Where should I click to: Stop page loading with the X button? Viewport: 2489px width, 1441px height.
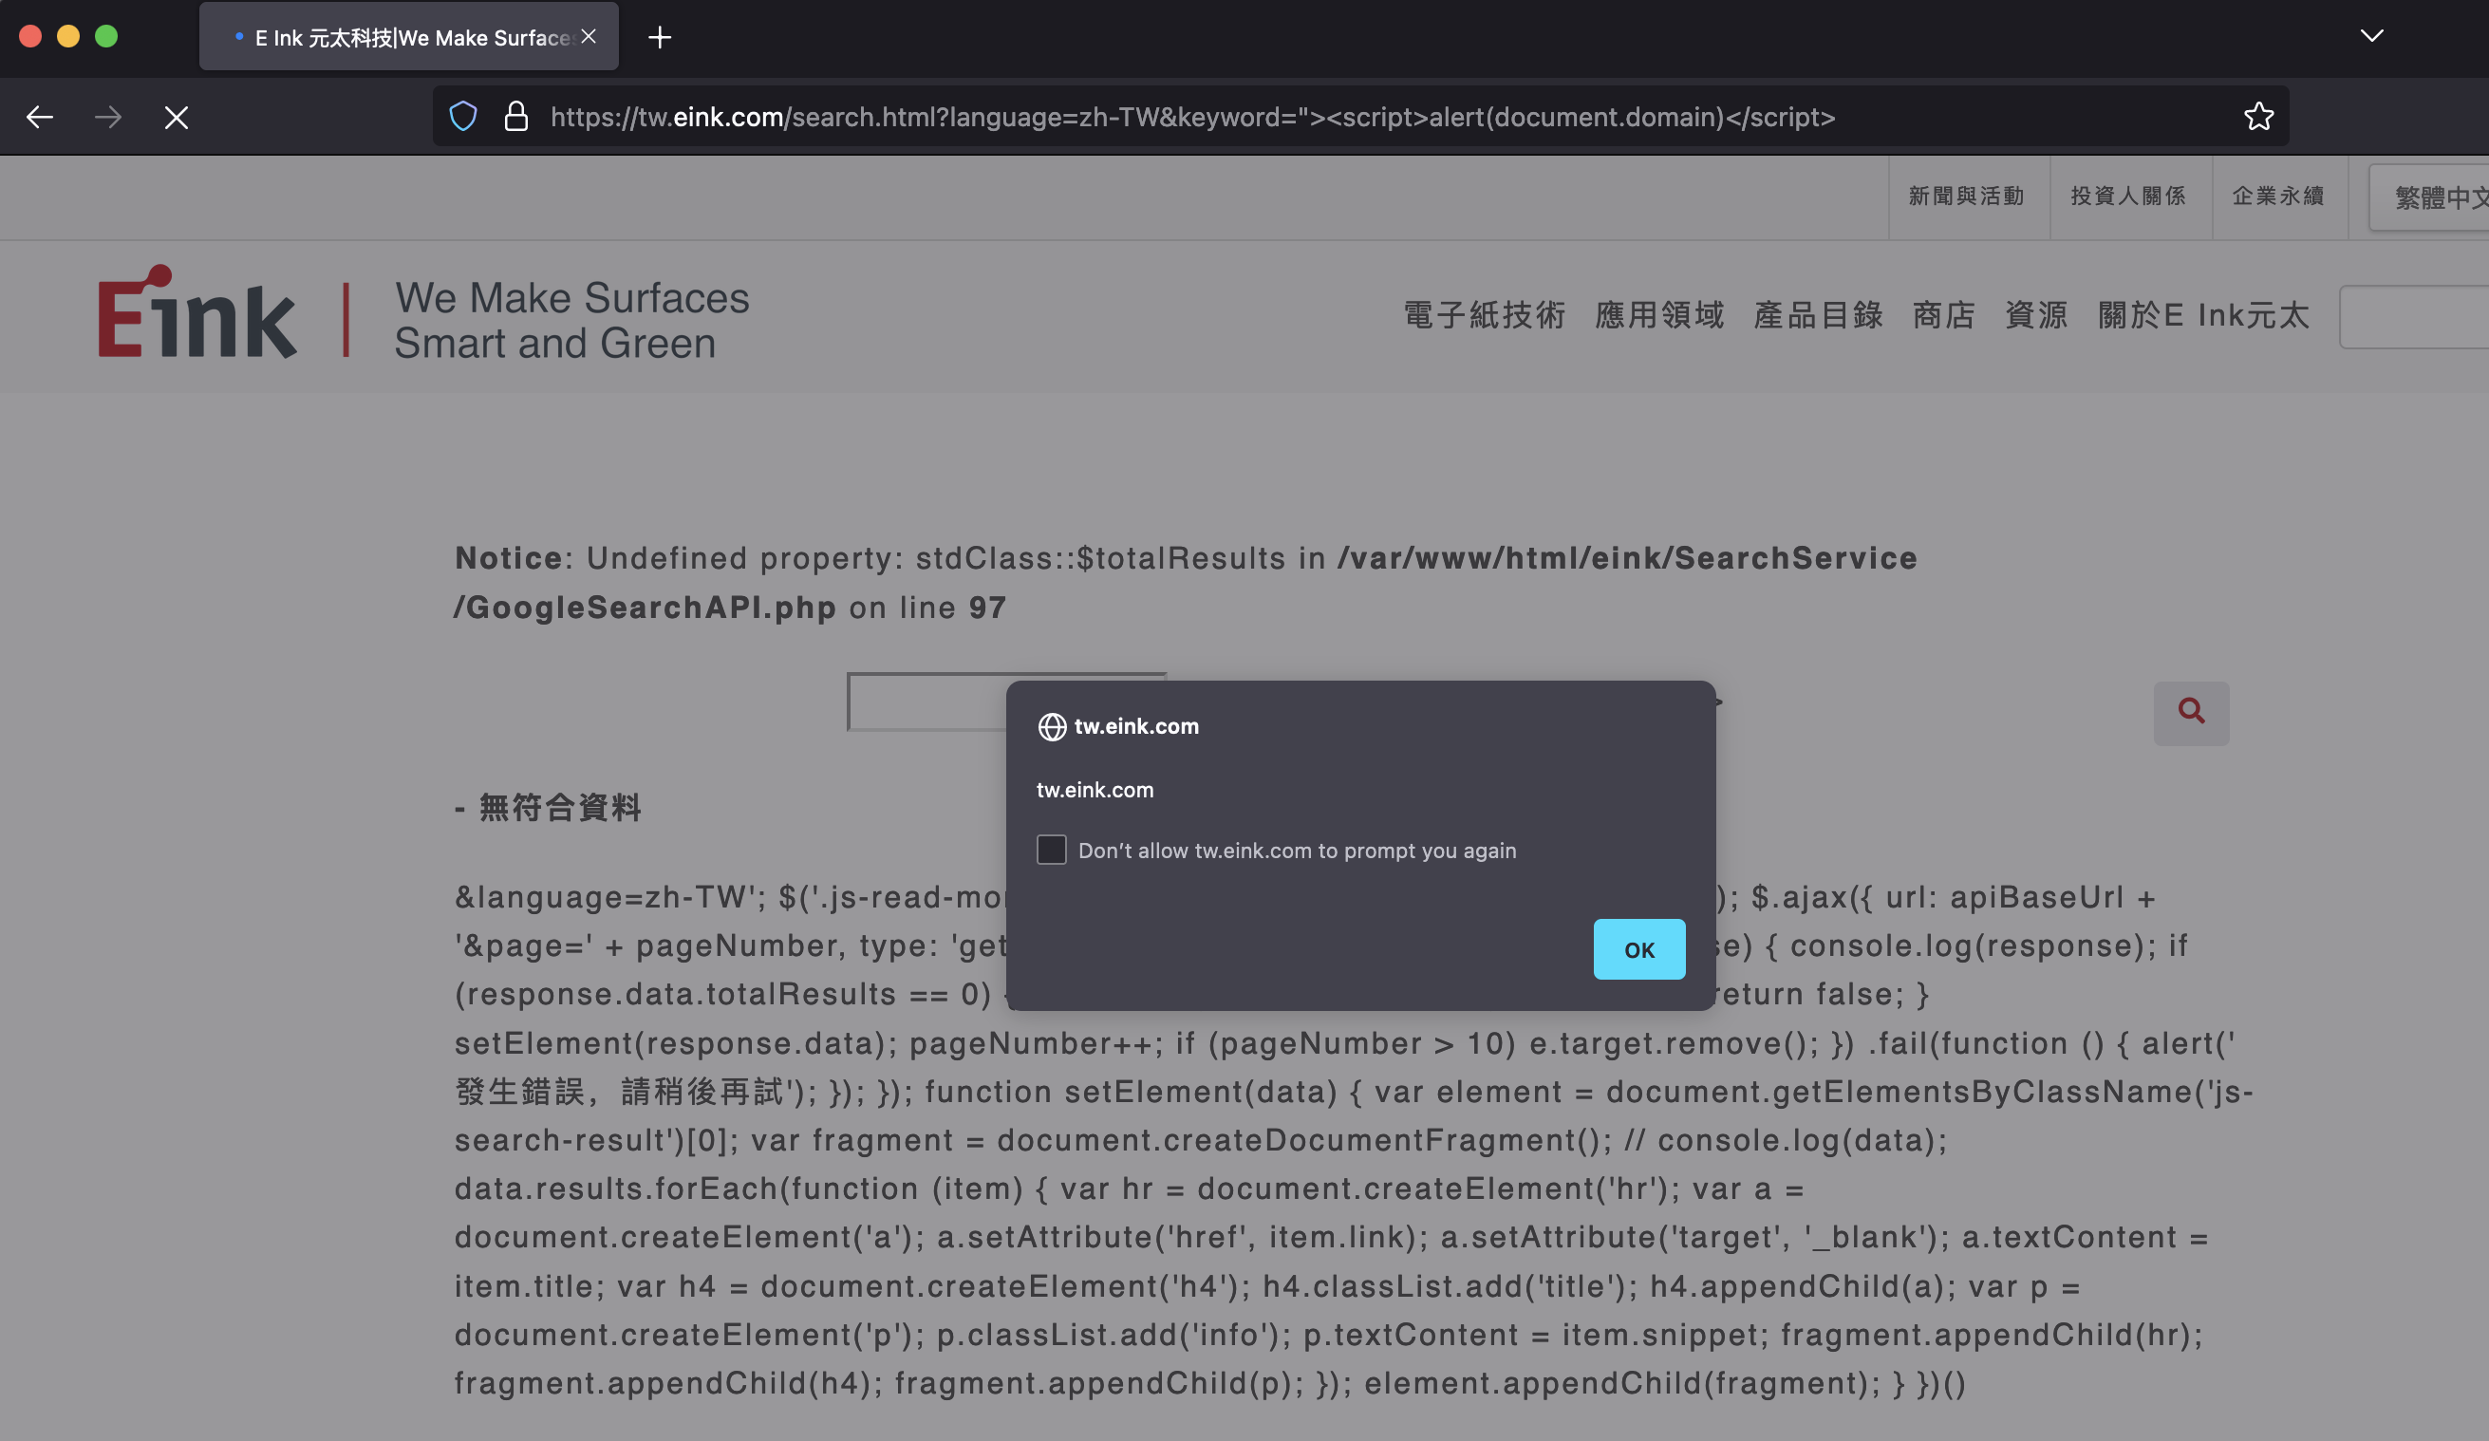pos(177,118)
